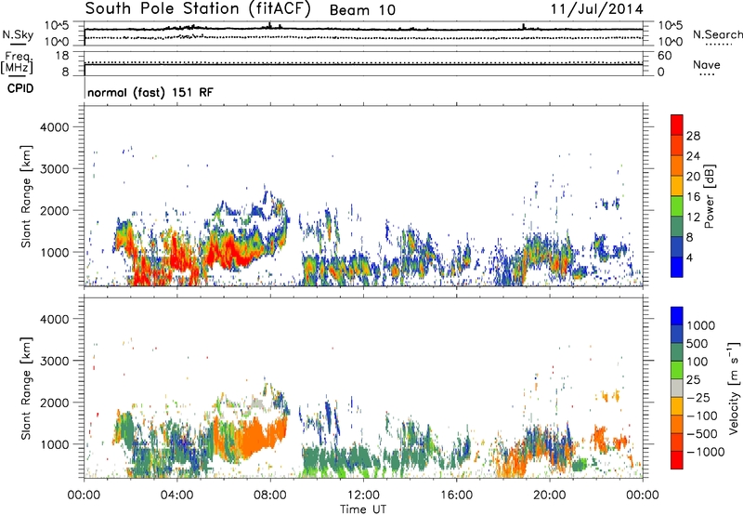This screenshot has width=743, height=515.
Task: Click the '-500' value on Velocity colorbar
Action: pos(701,434)
